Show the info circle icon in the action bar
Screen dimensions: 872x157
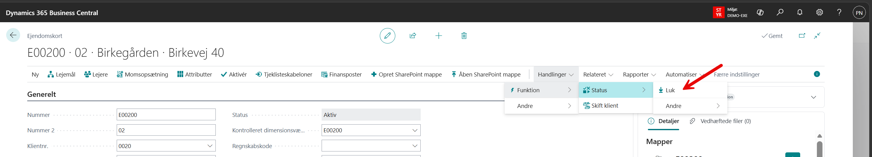point(817,74)
